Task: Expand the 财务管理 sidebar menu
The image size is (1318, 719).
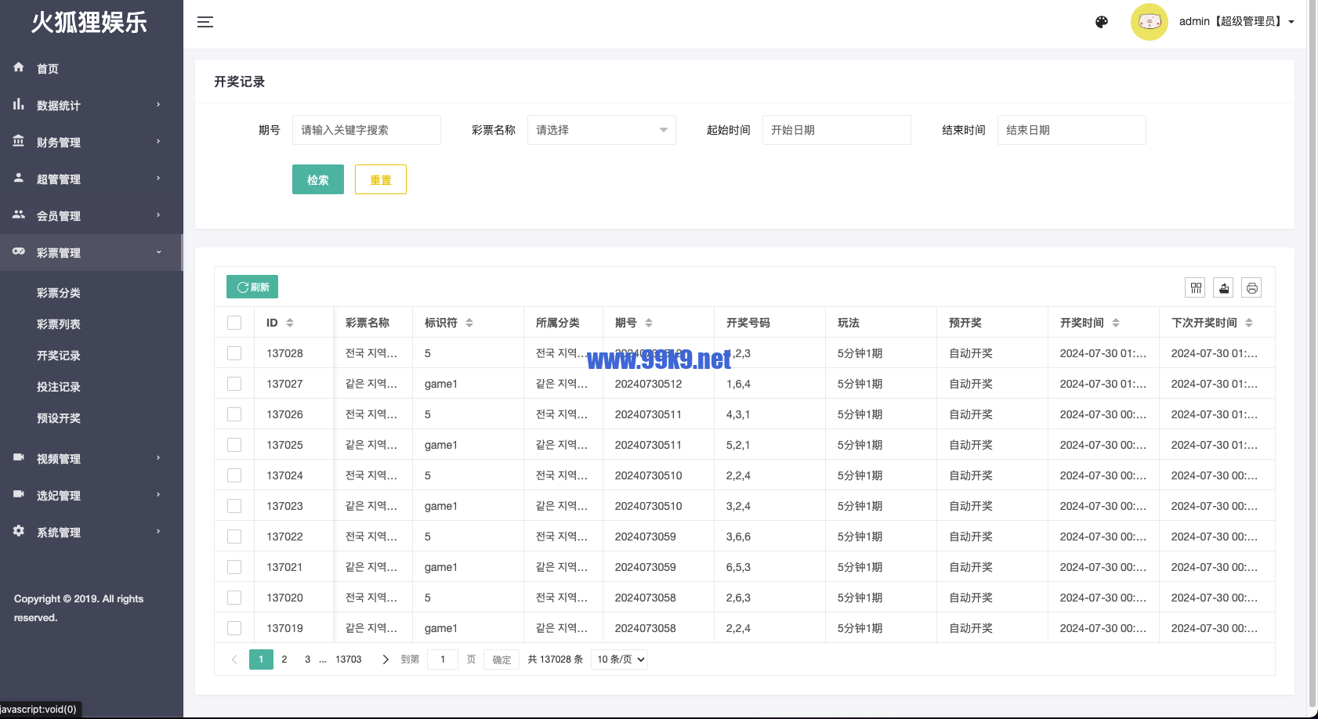Action: 92,142
